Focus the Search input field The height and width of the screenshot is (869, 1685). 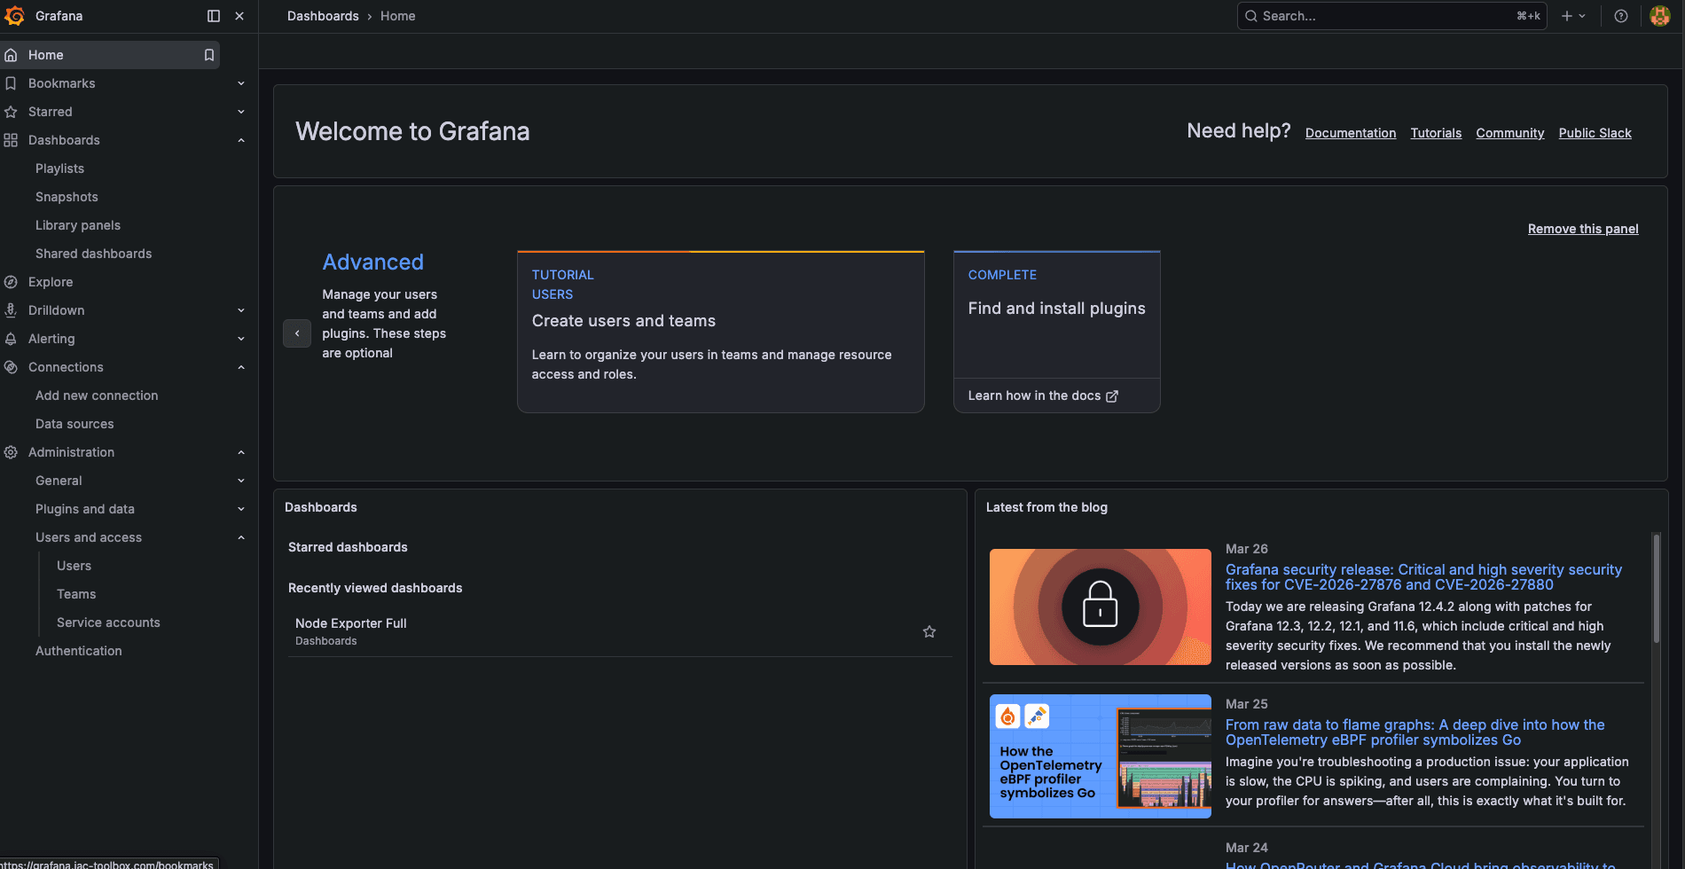point(1392,16)
